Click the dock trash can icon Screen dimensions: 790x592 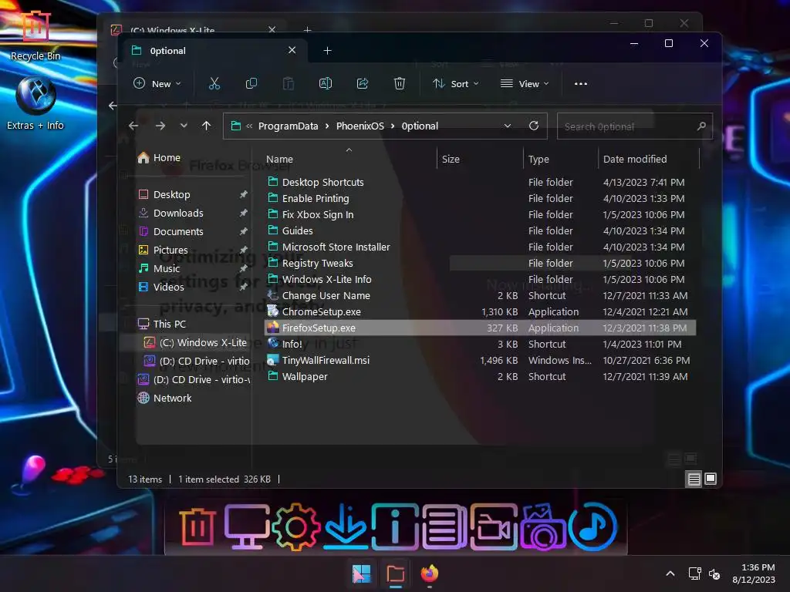click(197, 527)
